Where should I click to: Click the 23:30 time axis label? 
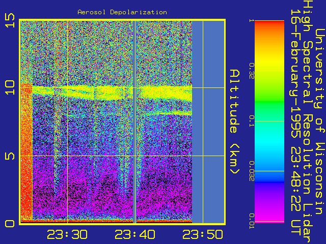tap(67, 235)
